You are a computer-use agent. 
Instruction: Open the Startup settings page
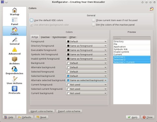(x=14, y=12)
